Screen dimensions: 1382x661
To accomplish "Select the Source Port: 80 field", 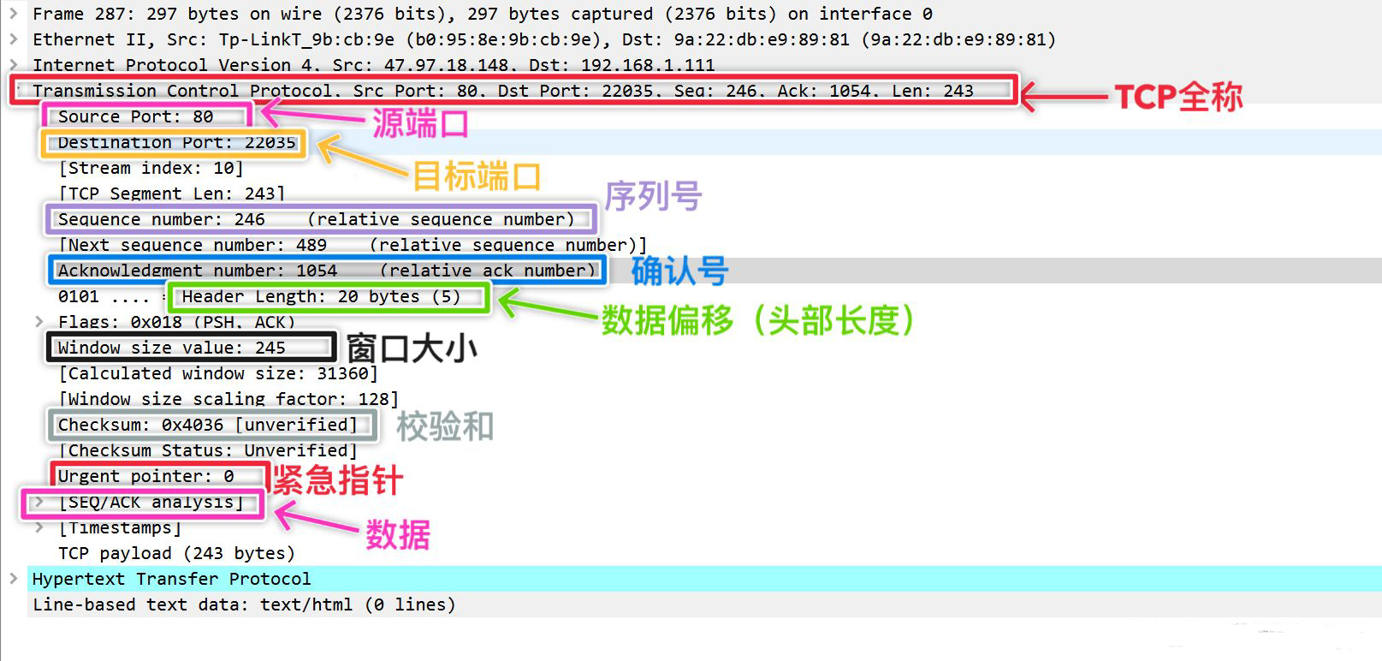I will (136, 116).
